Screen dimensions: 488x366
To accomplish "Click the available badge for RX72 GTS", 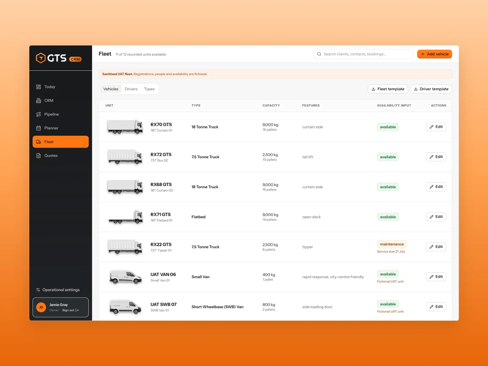I will click(388, 157).
